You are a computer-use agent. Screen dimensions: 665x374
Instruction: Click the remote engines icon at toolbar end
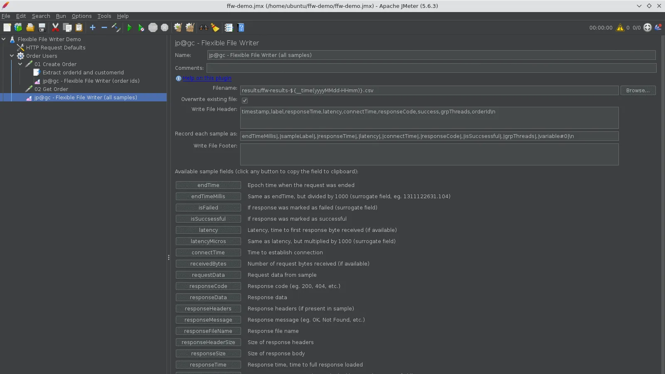[x=658, y=27]
